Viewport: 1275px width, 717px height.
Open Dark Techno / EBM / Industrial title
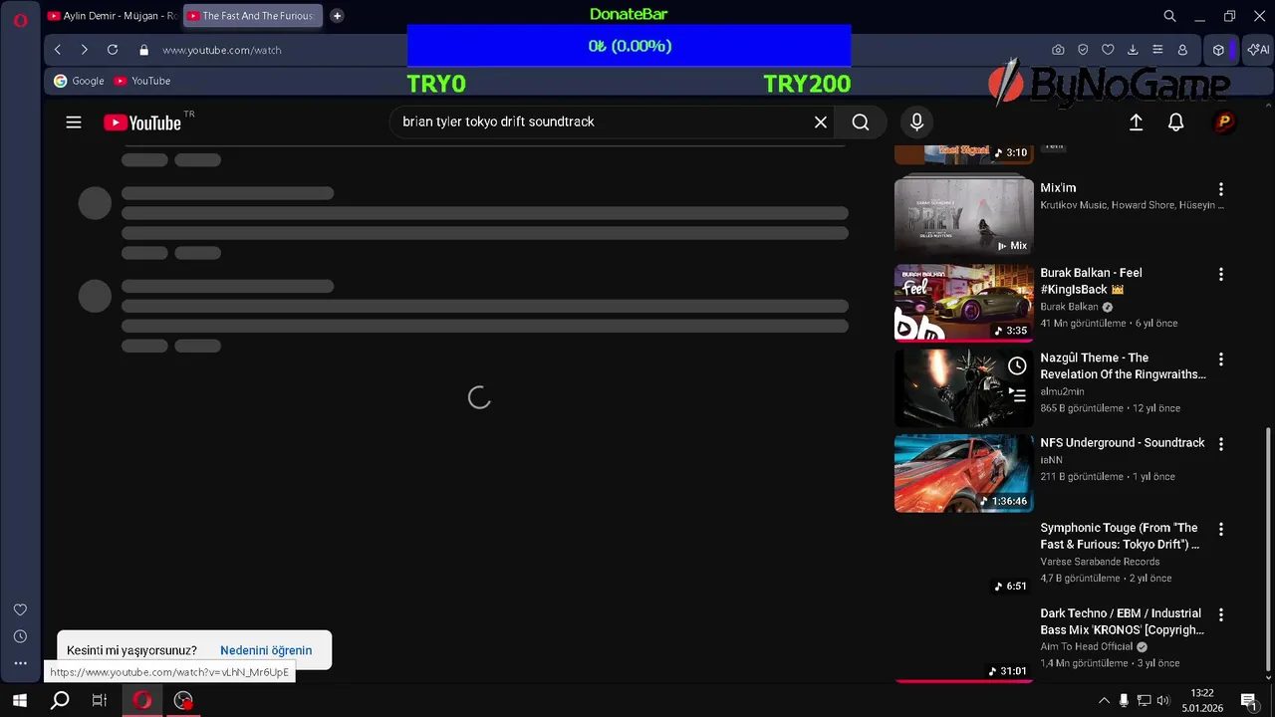[1123, 621]
